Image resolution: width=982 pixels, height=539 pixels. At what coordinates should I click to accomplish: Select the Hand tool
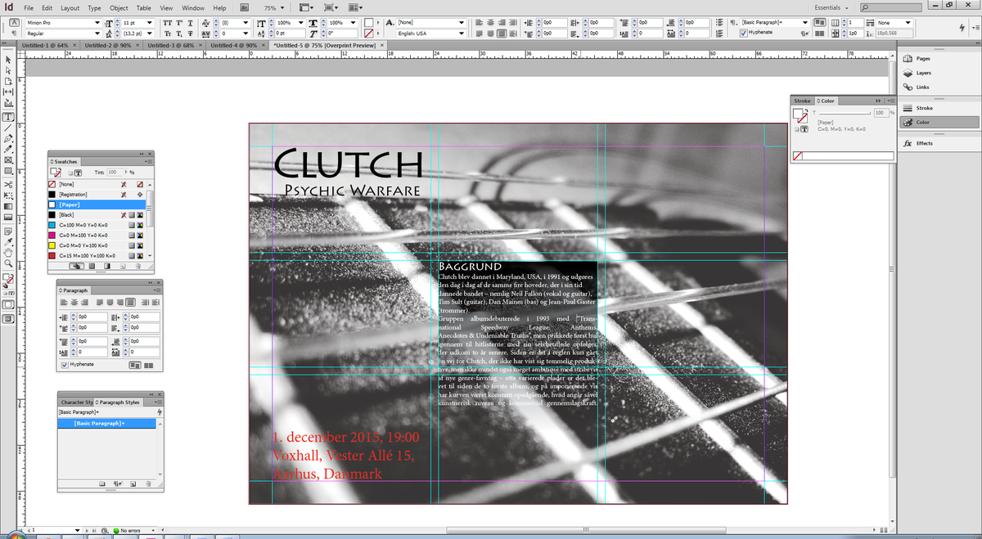(x=8, y=253)
